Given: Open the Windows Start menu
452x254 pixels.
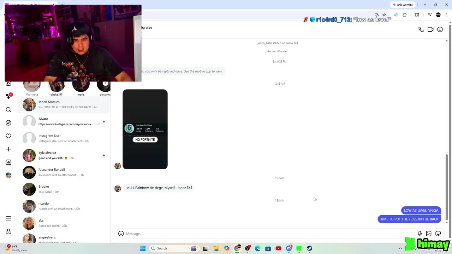Looking at the screenshot, I should click(x=143, y=248).
